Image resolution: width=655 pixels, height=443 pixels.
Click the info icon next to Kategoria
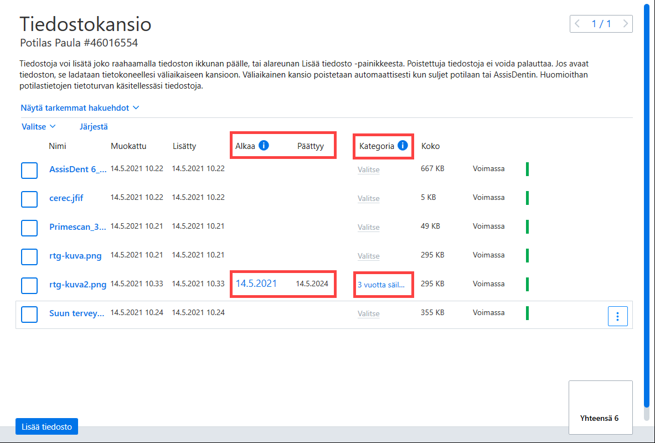point(403,146)
